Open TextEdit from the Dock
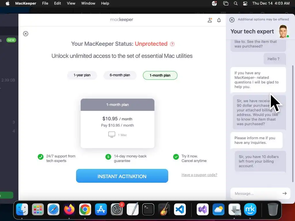 click(133, 209)
